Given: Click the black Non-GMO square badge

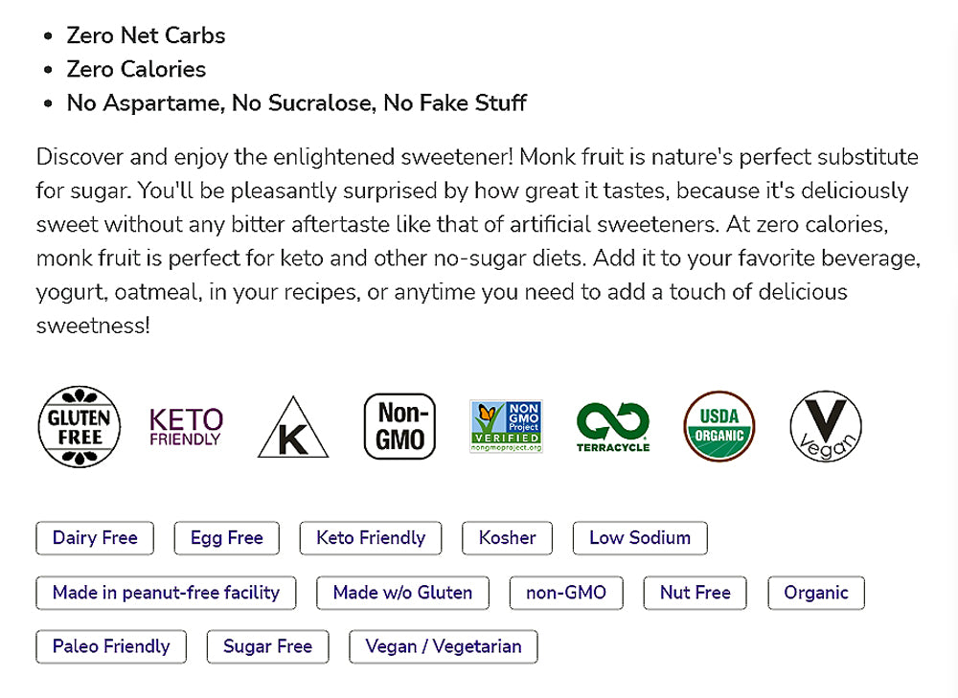Looking at the screenshot, I should pyautogui.click(x=399, y=426).
